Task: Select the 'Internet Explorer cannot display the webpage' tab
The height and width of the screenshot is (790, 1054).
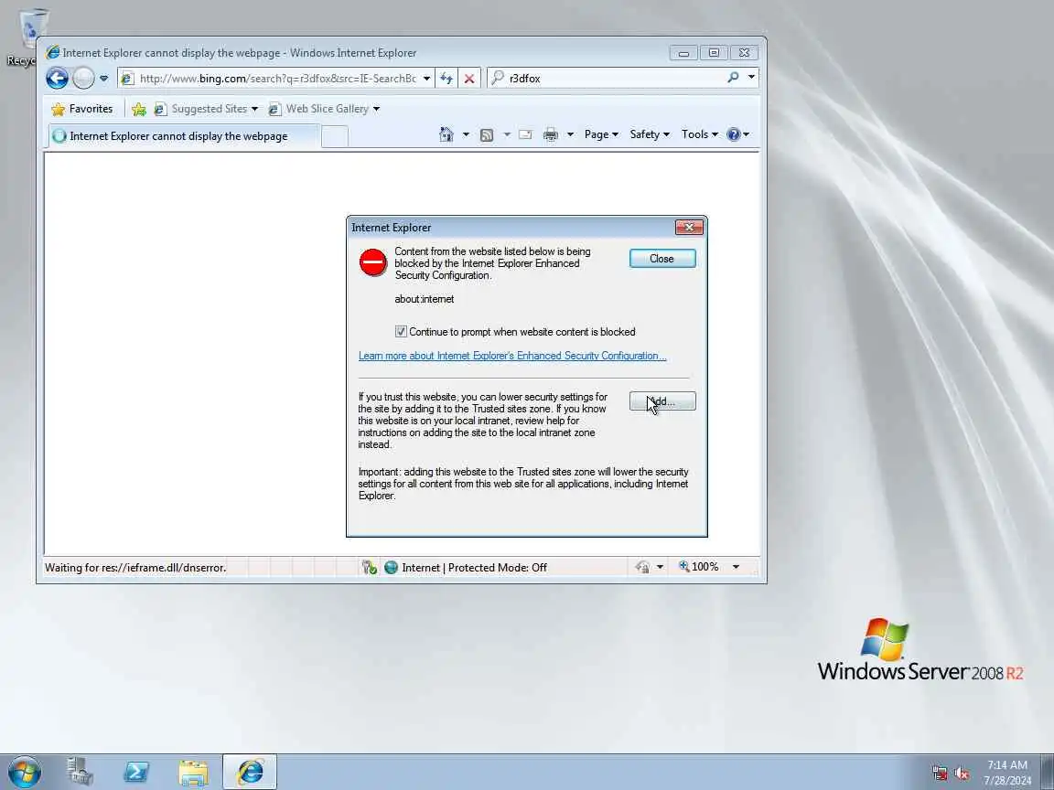Action: [x=183, y=135]
